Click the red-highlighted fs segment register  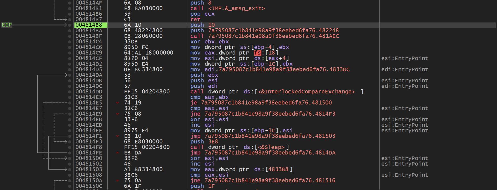point(257,53)
